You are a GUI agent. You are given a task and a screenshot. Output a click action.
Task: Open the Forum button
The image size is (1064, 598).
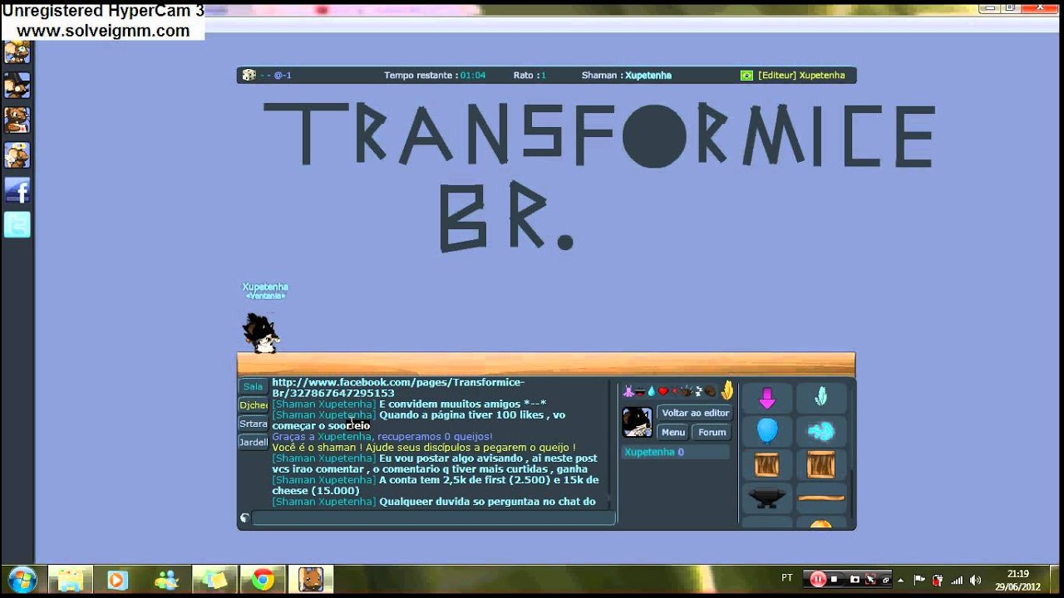click(x=712, y=432)
